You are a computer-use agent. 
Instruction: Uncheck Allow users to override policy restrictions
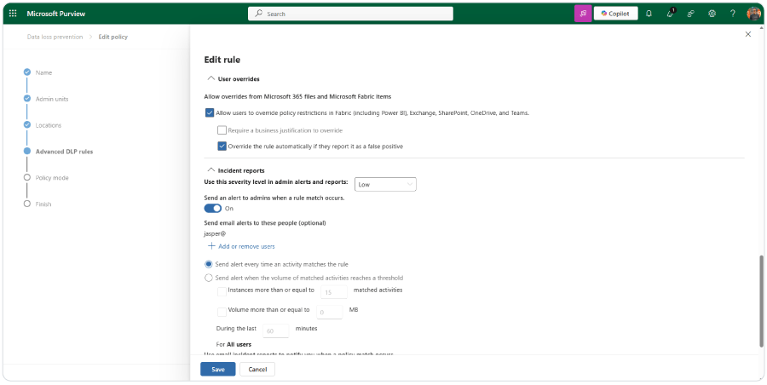[210, 112]
